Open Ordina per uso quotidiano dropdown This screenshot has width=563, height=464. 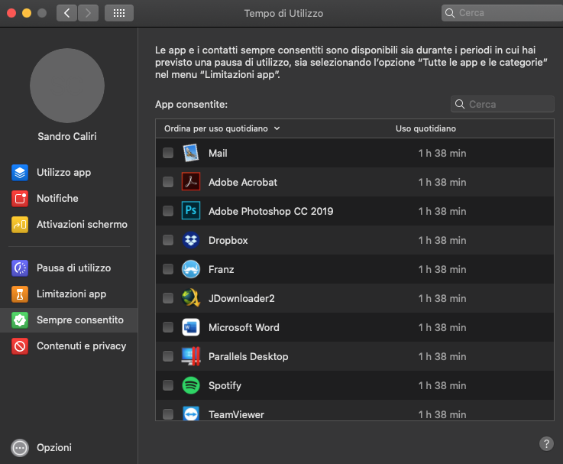pyautogui.click(x=222, y=128)
